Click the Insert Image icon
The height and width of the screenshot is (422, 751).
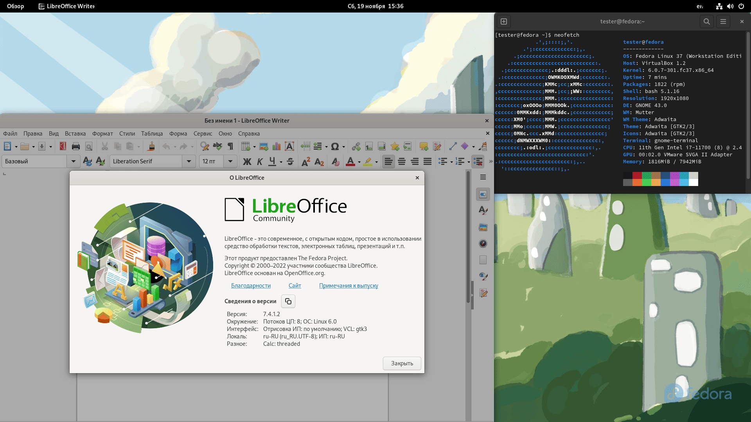coord(264,147)
